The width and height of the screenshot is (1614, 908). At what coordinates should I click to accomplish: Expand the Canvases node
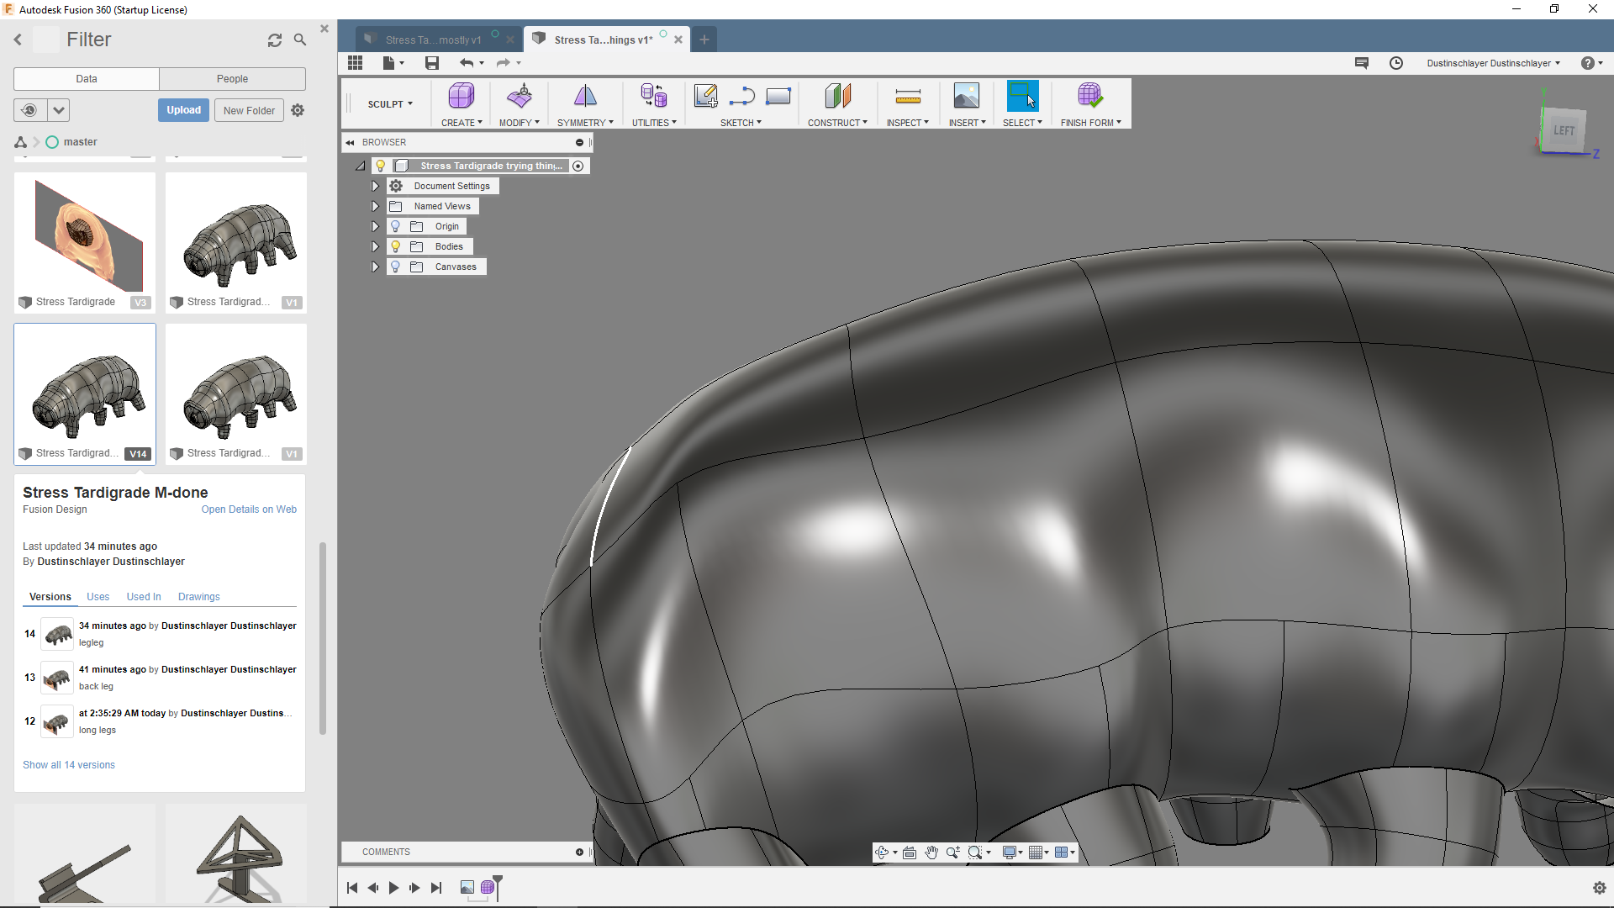(x=375, y=267)
